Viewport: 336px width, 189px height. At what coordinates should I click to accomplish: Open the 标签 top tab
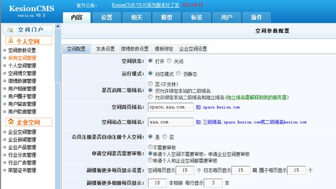click(197, 18)
